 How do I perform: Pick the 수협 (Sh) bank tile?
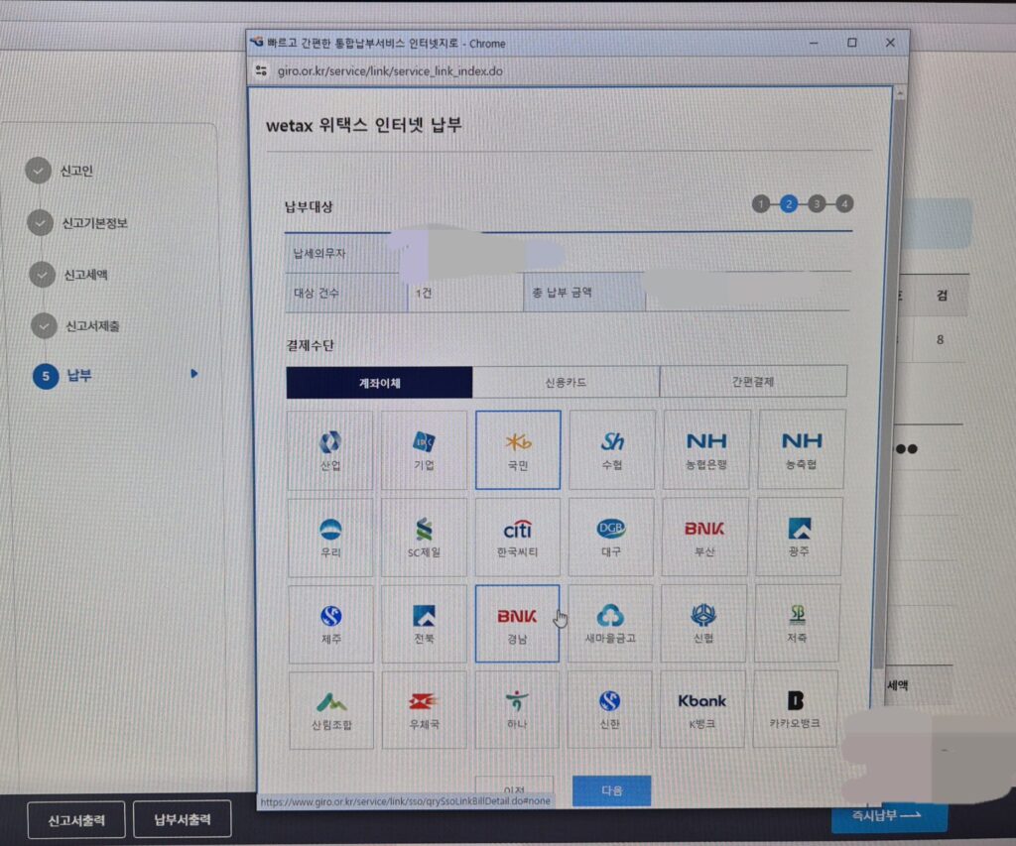(x=612, y=449)
